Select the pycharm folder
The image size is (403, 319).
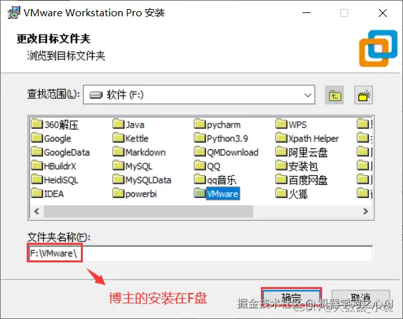coord(217,125)
